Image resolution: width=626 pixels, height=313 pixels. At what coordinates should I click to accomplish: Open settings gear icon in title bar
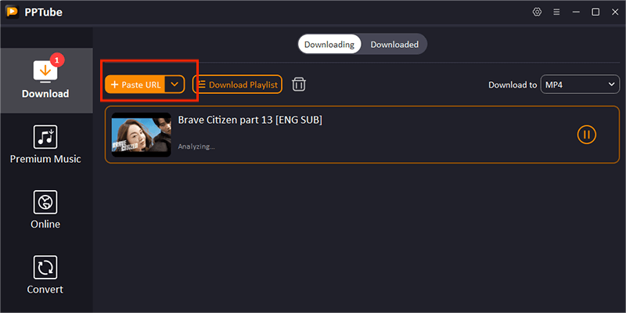point(537,12)
